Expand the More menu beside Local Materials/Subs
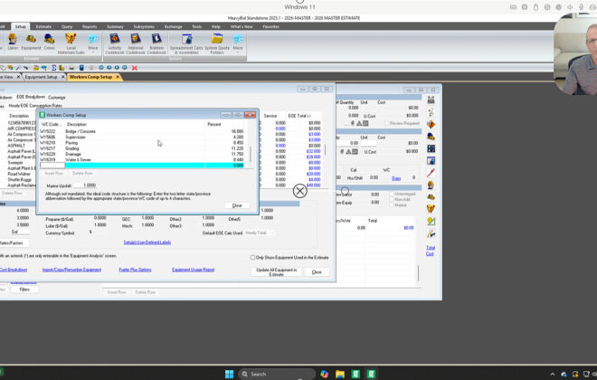The width and height of the screenshot is (597, 380). tap(93, 42)
